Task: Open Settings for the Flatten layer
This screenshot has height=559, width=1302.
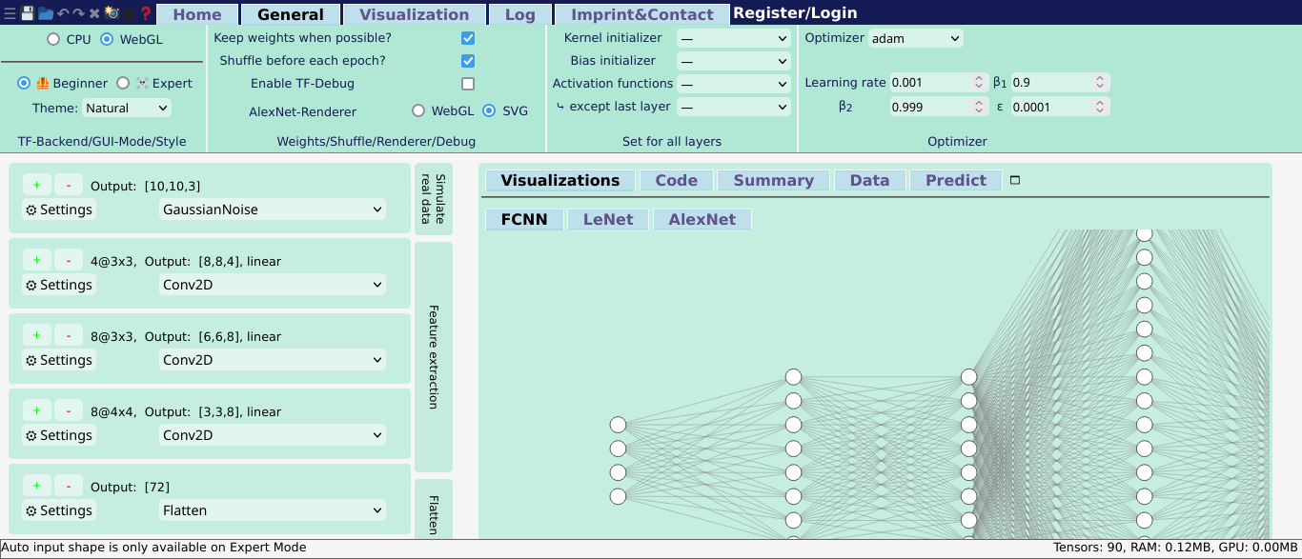Action: 59,510
